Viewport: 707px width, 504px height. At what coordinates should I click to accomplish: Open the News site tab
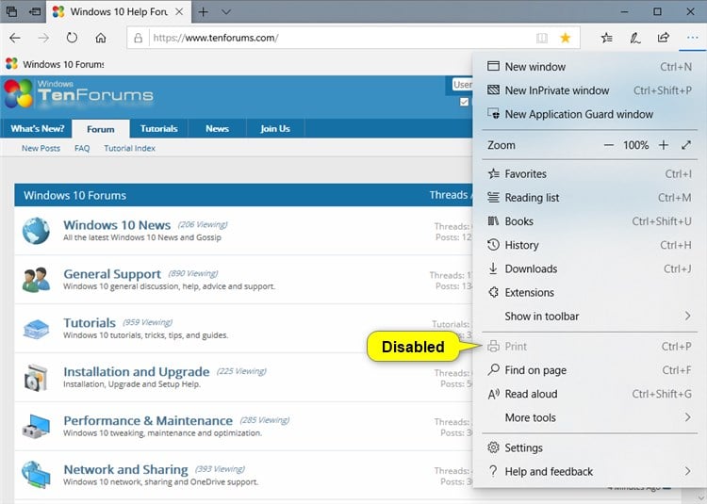pyautogui.click(x=218, y=129)
